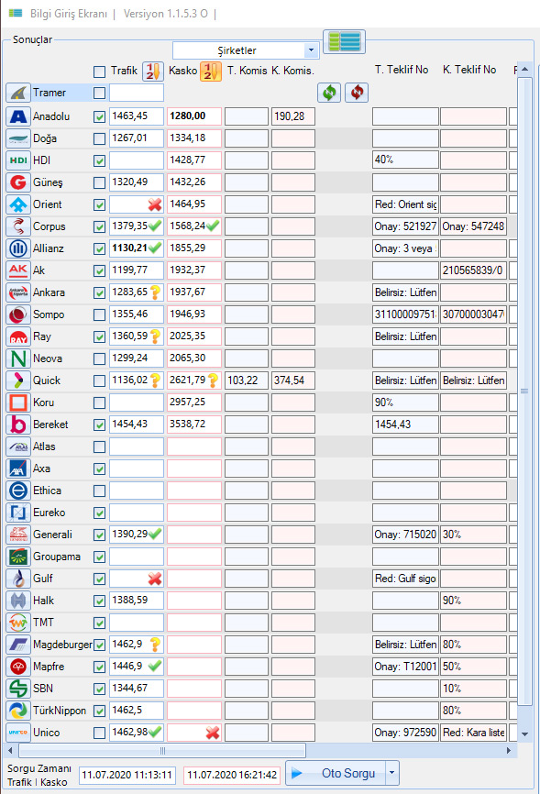Click the K. Teklif No column header

pos(469,70)
